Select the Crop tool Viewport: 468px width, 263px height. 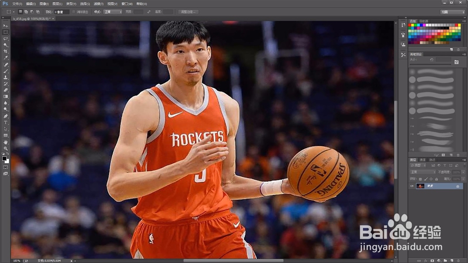point(5,51)
